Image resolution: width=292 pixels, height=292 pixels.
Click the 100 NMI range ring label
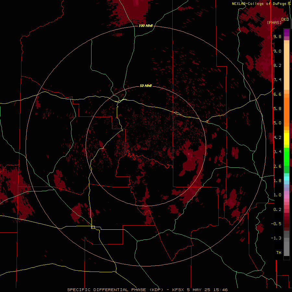146,26
